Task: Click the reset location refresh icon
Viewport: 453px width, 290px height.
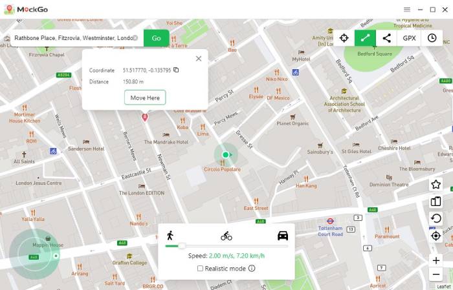Action: tap(436, 218)
